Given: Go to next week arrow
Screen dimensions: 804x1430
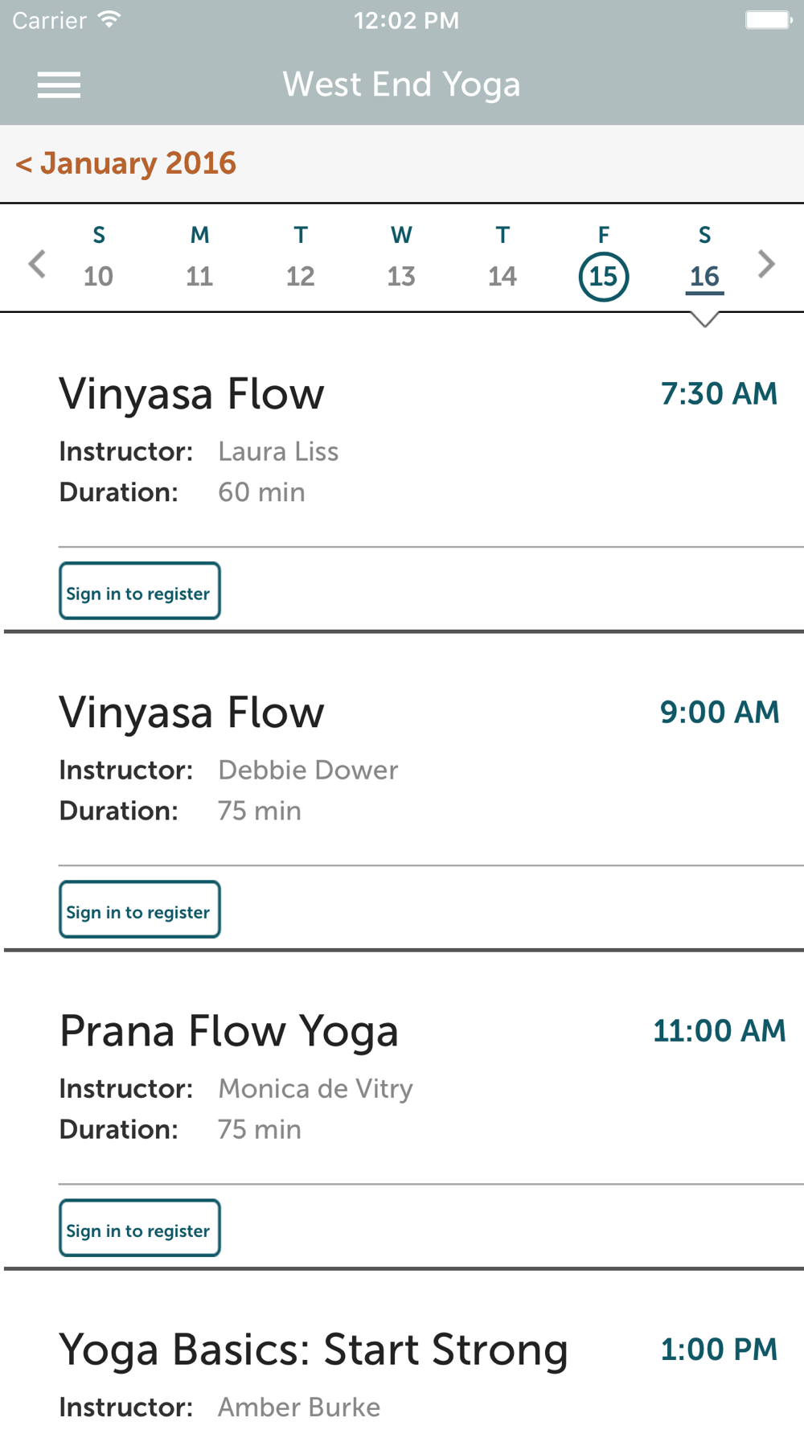Looking at the screenshot, I should pos(766,264).
